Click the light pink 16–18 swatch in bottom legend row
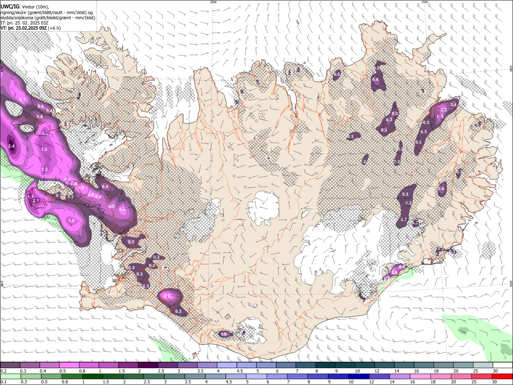The image size is (513, 385). pos(420,377)
